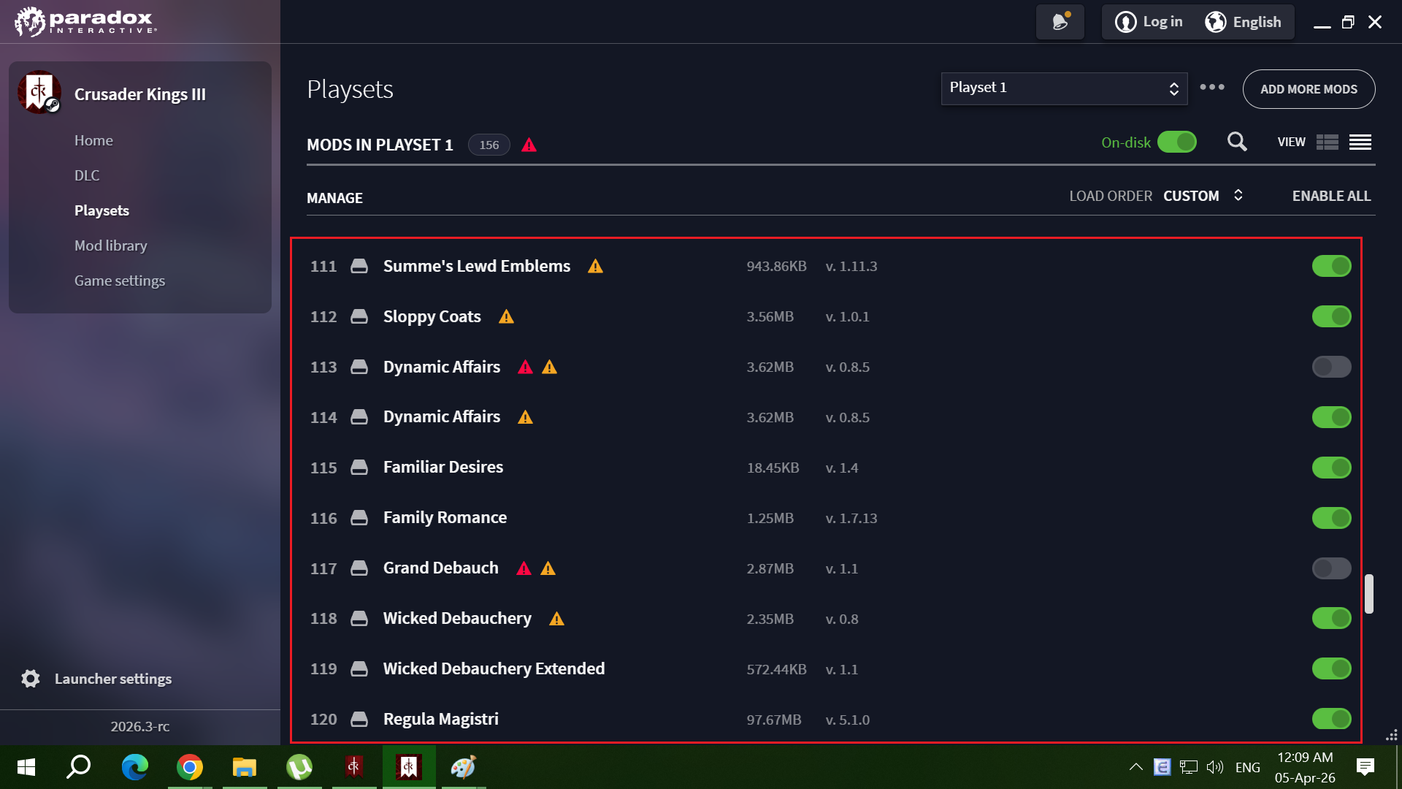Disable Sloppy Coats mod toggle
Viewport: 1402px width, 789px height.
1331,316
